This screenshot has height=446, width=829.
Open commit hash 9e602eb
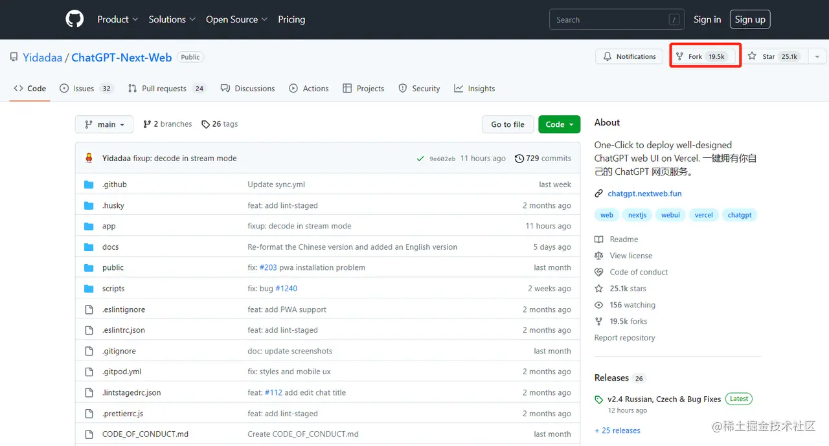(x=442, y=159)
